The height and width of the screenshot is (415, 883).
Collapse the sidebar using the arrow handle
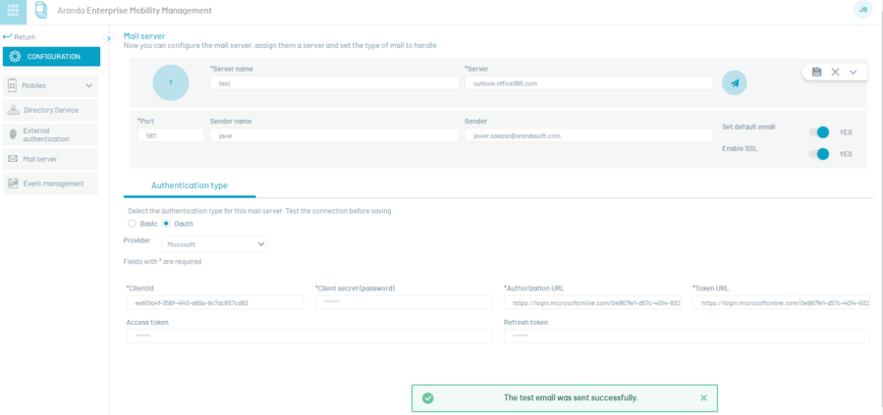(x=109, y=38)
